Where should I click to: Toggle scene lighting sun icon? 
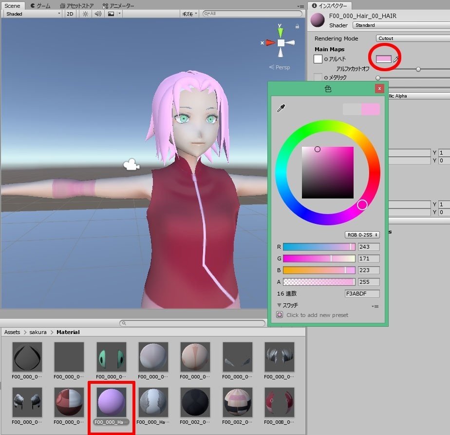85,14
